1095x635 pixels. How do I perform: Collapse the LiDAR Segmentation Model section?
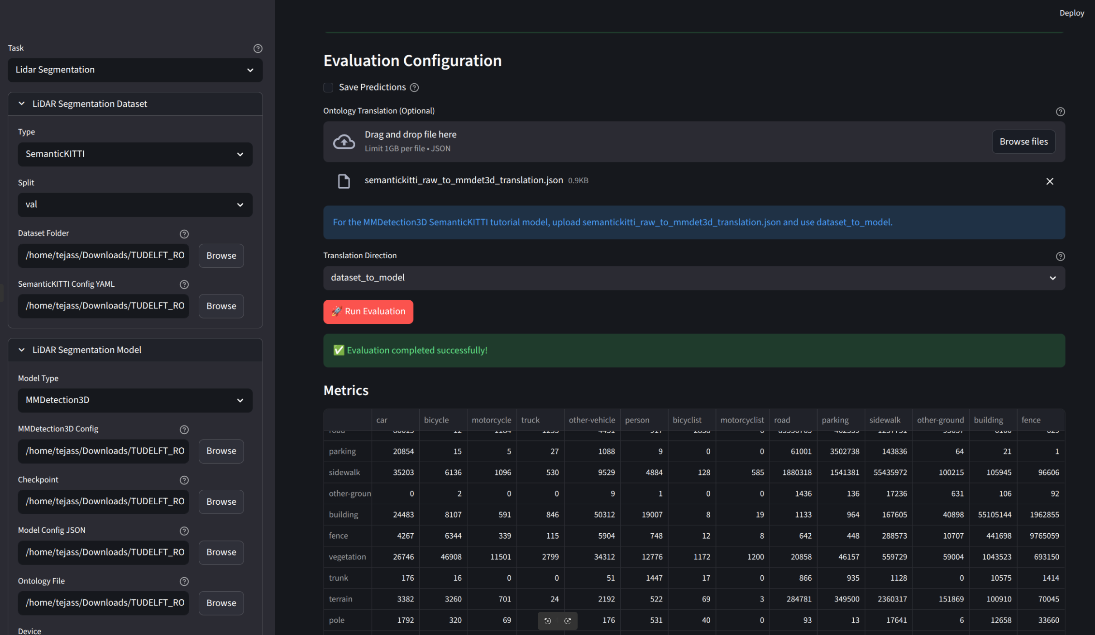pyautogui.click(x=135, y=350)
